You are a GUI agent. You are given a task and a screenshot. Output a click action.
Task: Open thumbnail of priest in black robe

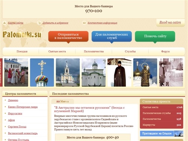tap(120, 73)
